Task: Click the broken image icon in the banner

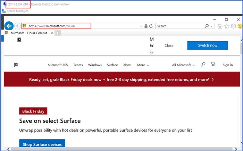Action: (19, 40)
